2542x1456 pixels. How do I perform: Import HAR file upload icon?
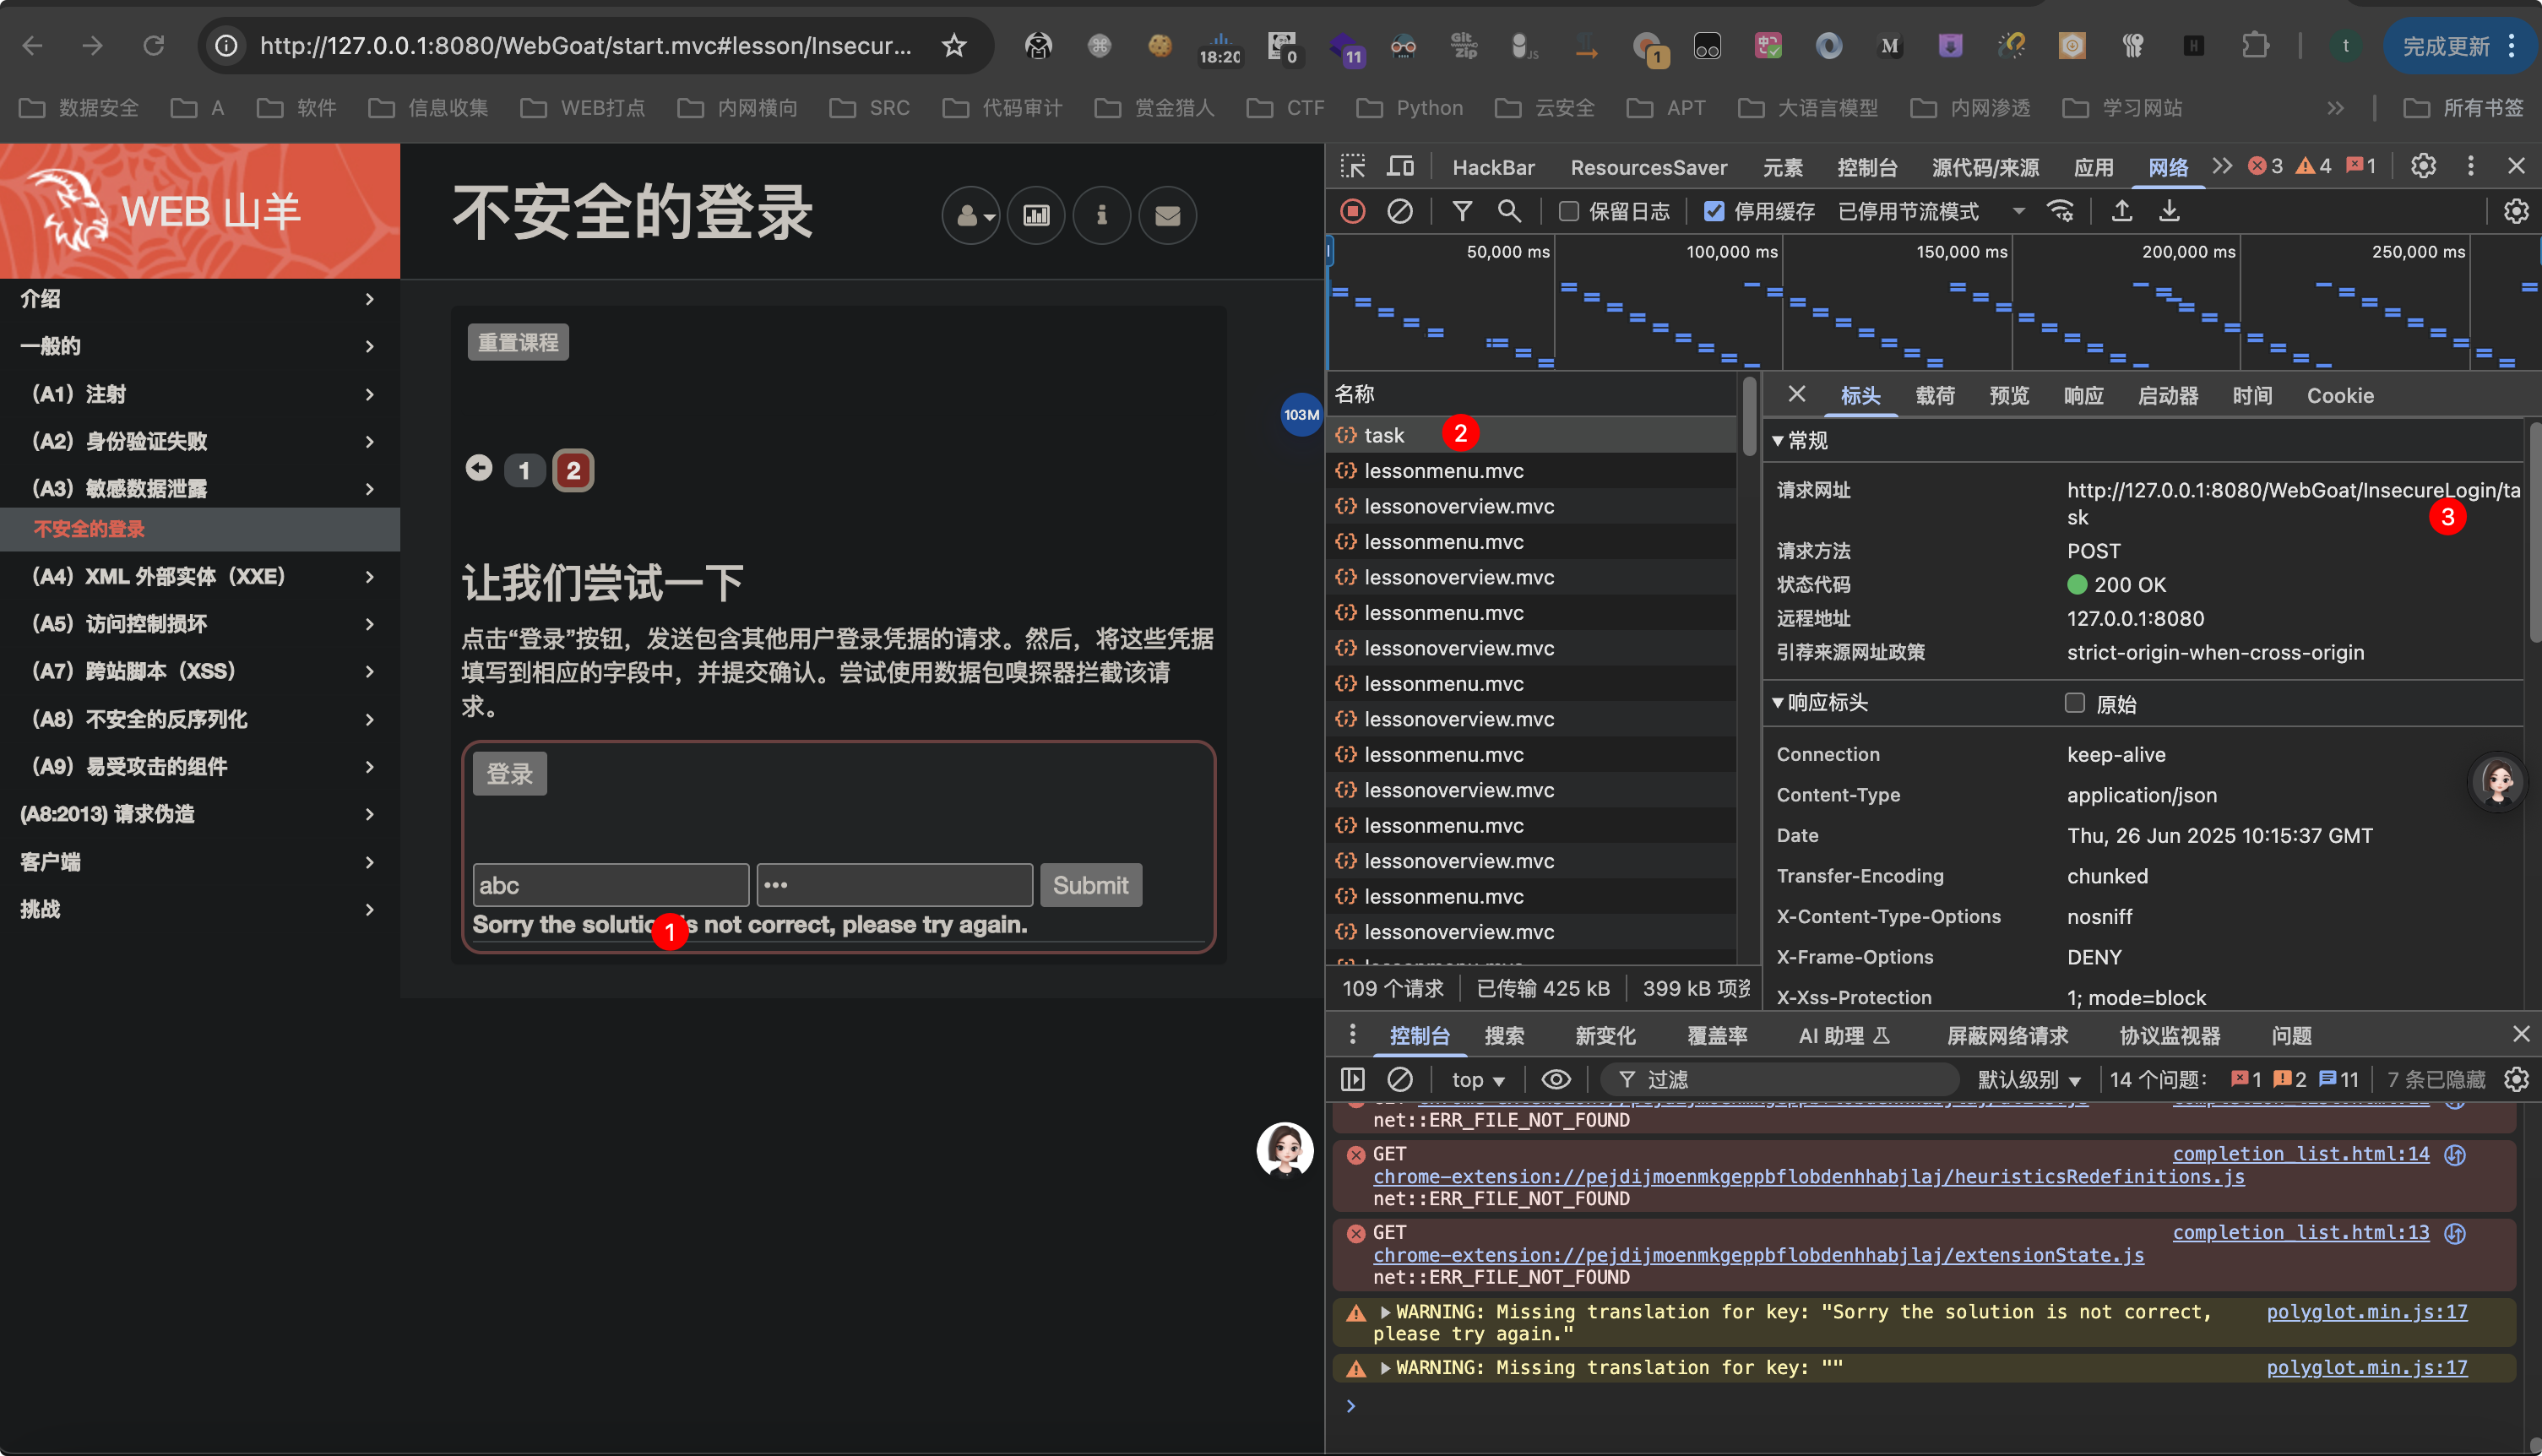coord(2122,211)
